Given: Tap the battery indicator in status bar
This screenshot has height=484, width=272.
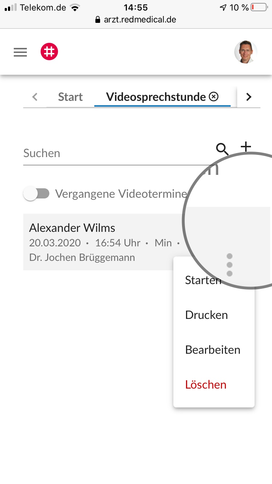Looking at the screenshot, I should click(259, 8).
